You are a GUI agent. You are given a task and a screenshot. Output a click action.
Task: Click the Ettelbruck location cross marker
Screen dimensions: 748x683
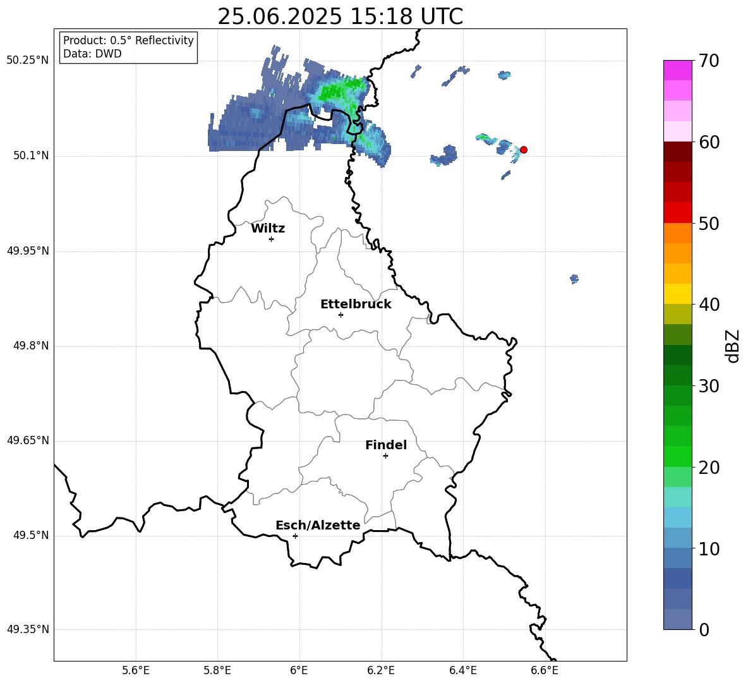tap(341, 315)
